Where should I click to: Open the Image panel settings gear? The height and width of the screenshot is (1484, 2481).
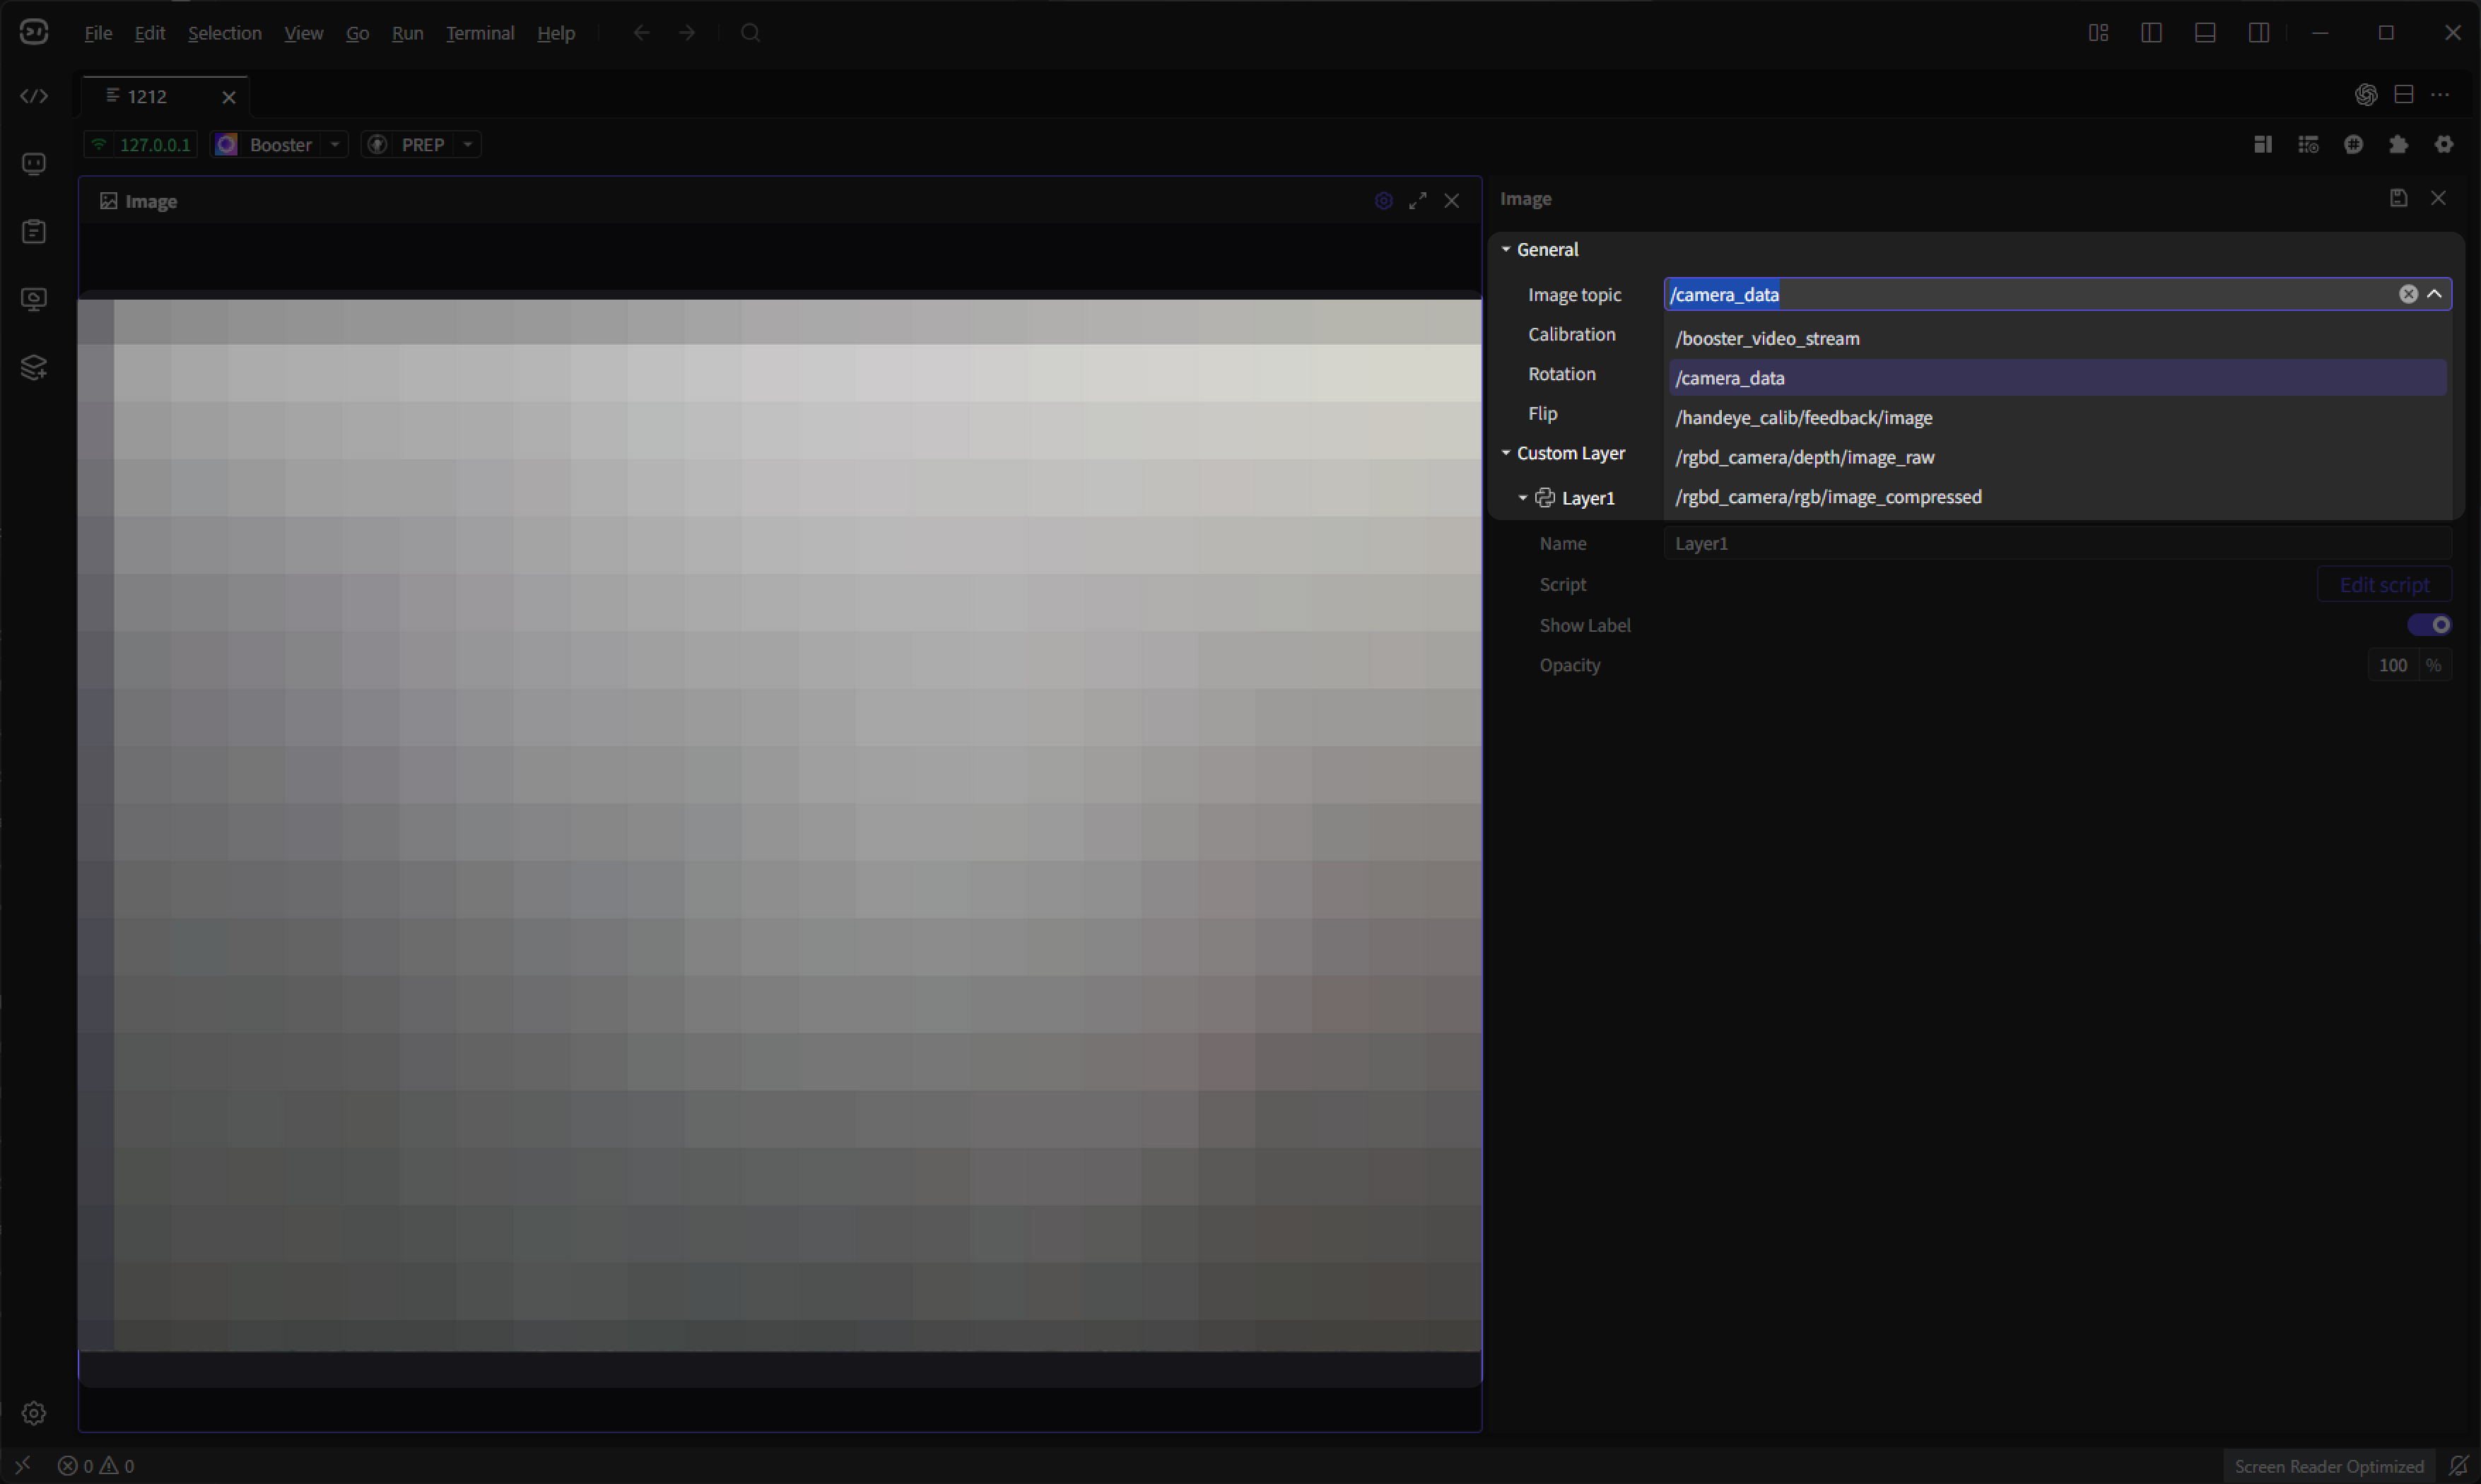1383,201
